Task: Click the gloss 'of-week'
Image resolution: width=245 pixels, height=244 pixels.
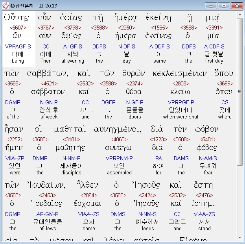Action: click(49, 116)
